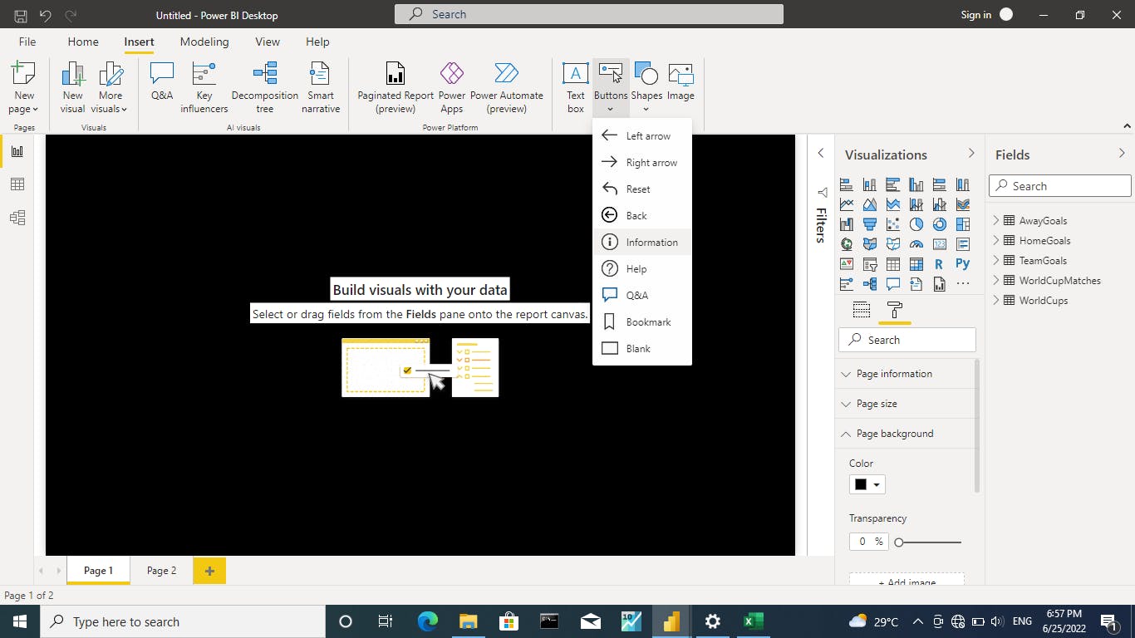Select Treemap visualization
The width and height of the screenshot is (1135, 638).
963,224
